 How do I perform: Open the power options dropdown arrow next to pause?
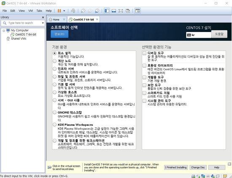(64, 11)
